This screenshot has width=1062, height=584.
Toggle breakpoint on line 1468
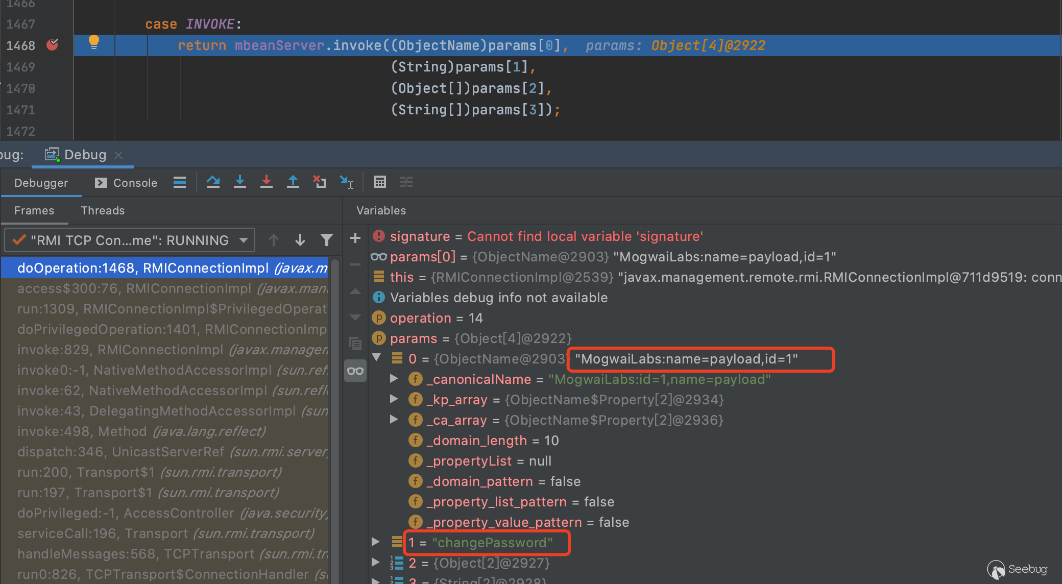52,45
